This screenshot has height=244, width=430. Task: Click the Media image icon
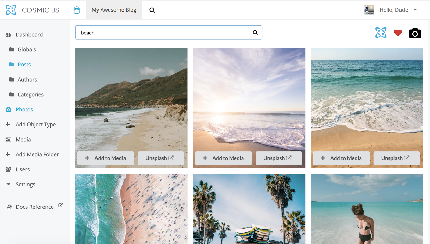coord(8,139)
